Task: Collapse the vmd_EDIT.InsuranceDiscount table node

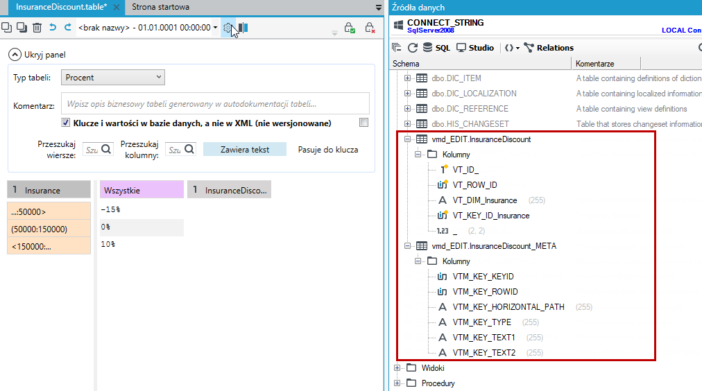Action: 407,139
